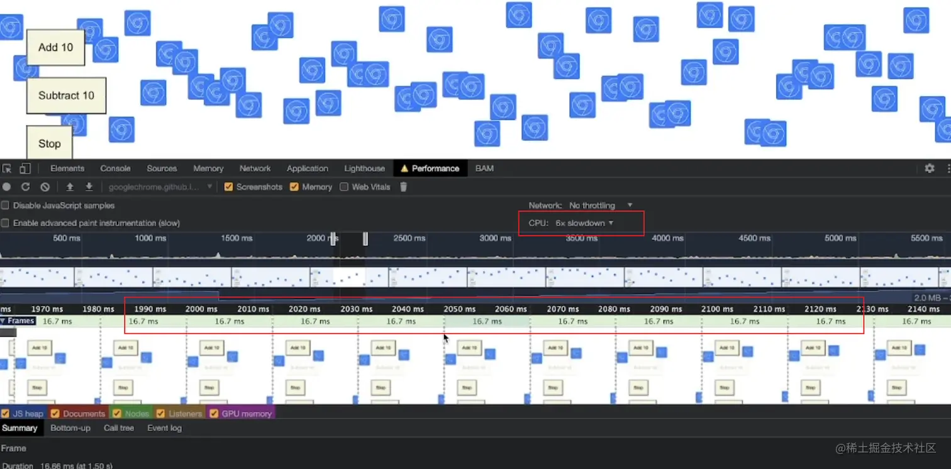This screenshot has height=469, width=951.
Task: Click the 2000 ms ruler label
Action: click(201, 309)
